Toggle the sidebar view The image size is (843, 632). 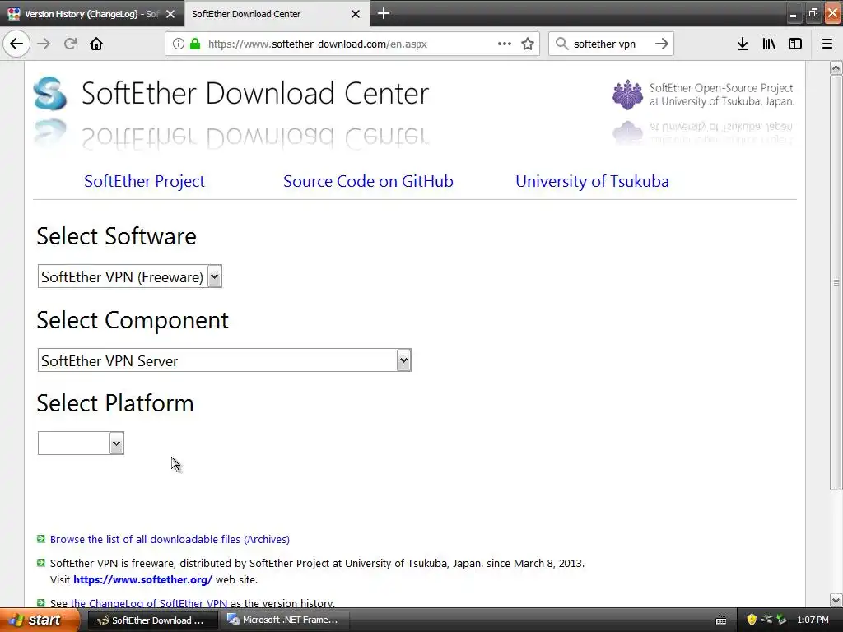[x=795, y=44]
